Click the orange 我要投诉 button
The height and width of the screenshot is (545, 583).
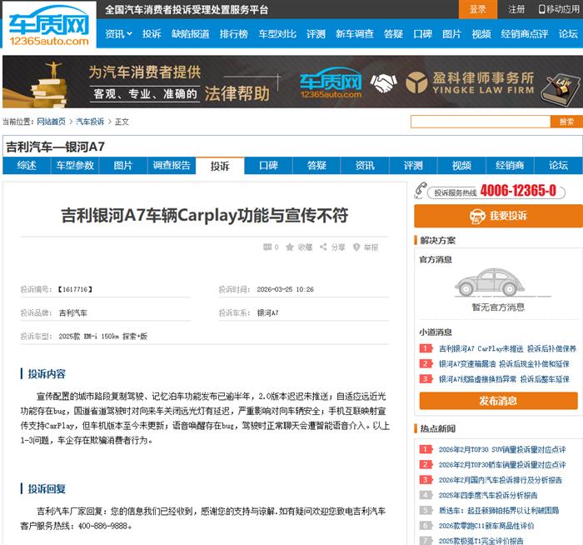(498, 216)
